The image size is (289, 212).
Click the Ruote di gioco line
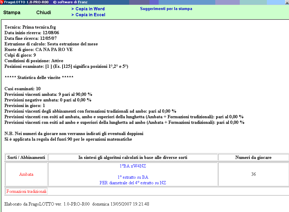tap(38, 50)
